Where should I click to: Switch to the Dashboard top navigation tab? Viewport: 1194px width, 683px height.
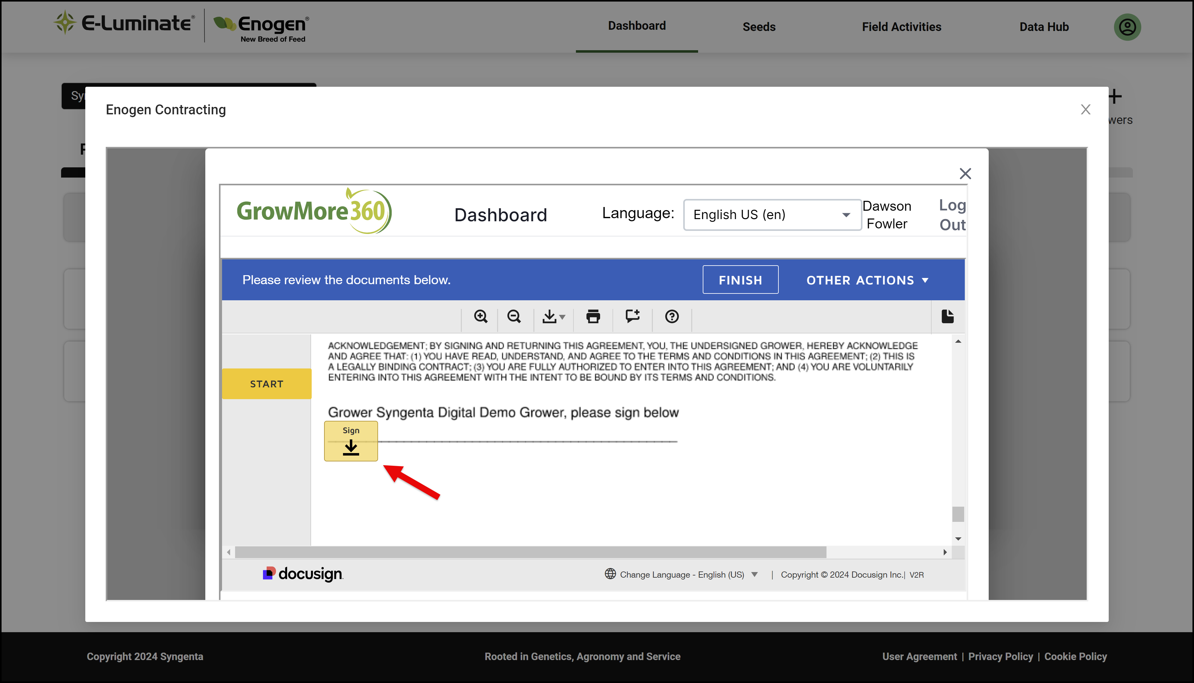[x=636, y=26]
